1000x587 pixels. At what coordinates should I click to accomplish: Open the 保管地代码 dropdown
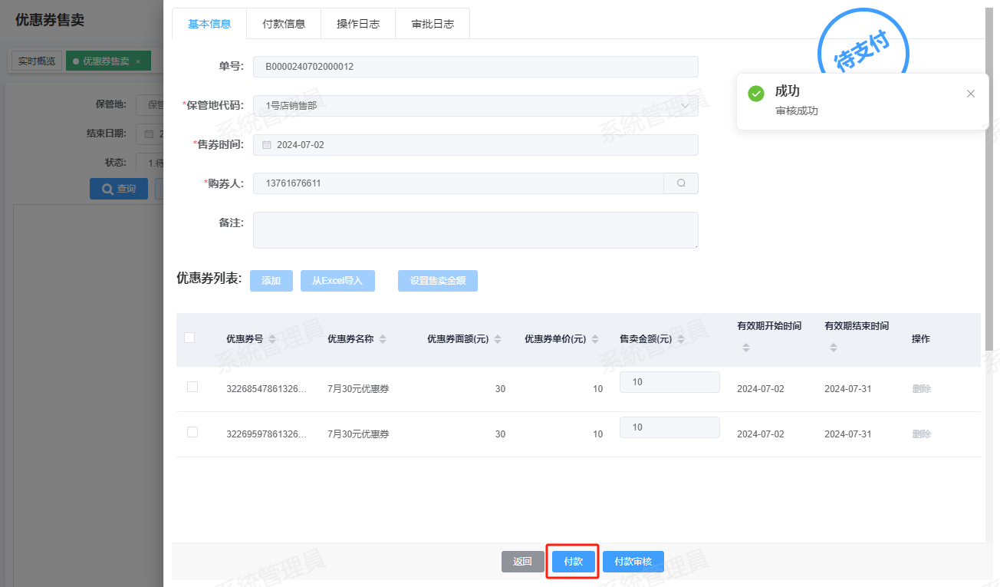tap(475, 106)
